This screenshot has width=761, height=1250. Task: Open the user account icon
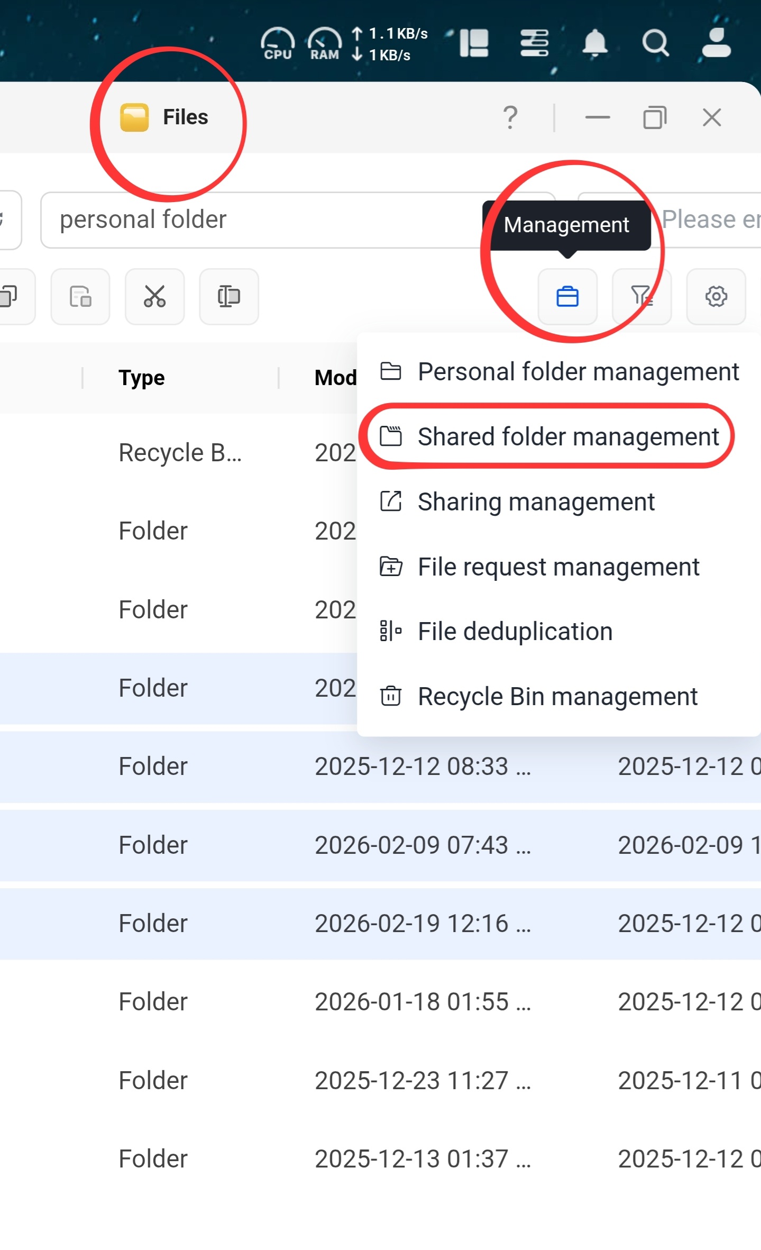click(x=716, y=43)
